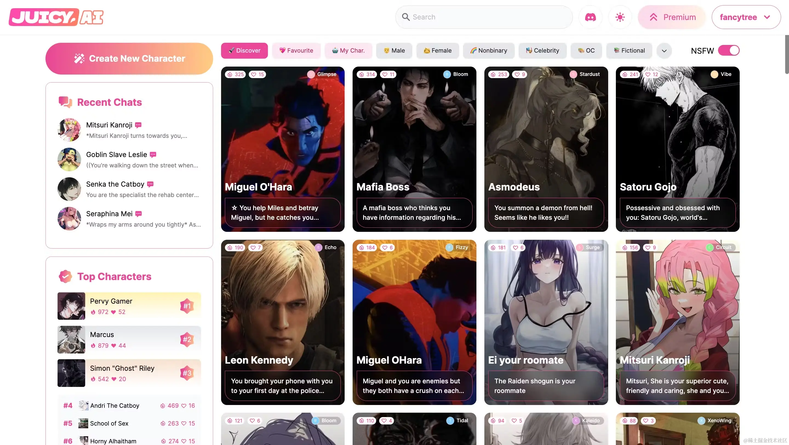This screenshot has width=789, height=445.
Task: Toggle the Favourite filter chip
Action: [296, 50]
